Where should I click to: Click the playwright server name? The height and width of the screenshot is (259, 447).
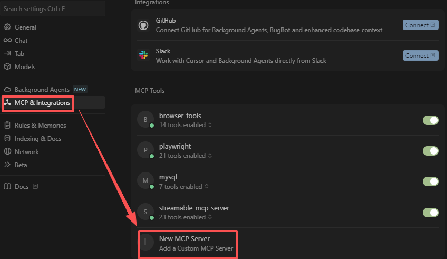[x=175, y=146]
